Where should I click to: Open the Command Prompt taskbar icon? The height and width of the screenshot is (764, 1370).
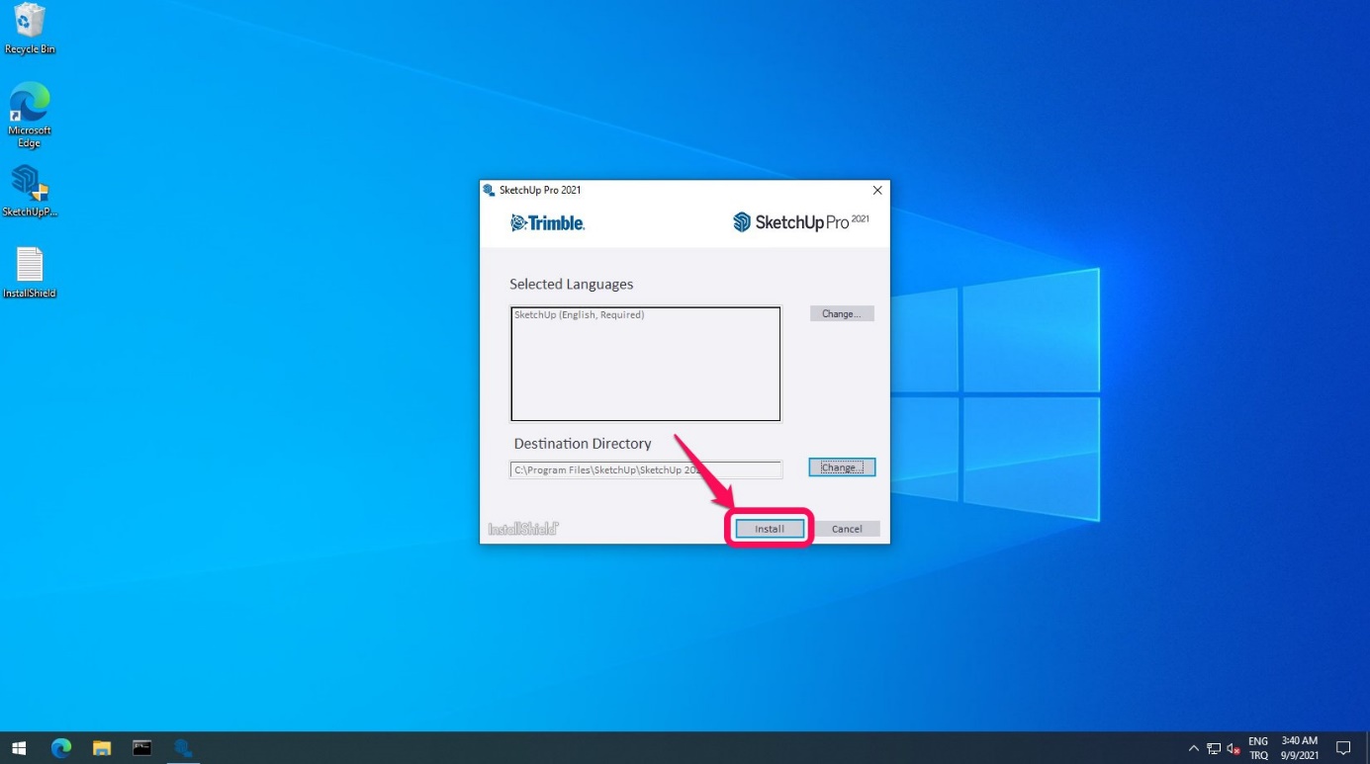pos(142,748)
